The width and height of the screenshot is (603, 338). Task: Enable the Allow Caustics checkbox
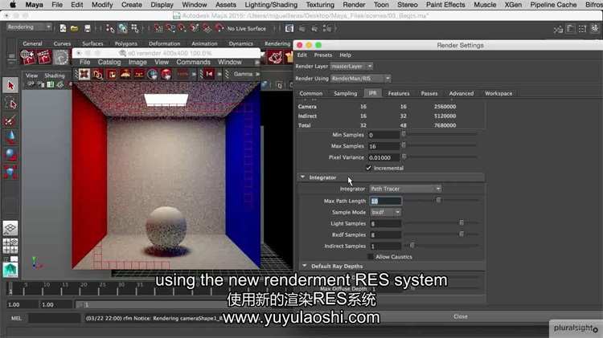point(371,257)
